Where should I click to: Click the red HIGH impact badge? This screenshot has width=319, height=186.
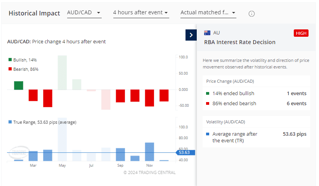[301, 33]
